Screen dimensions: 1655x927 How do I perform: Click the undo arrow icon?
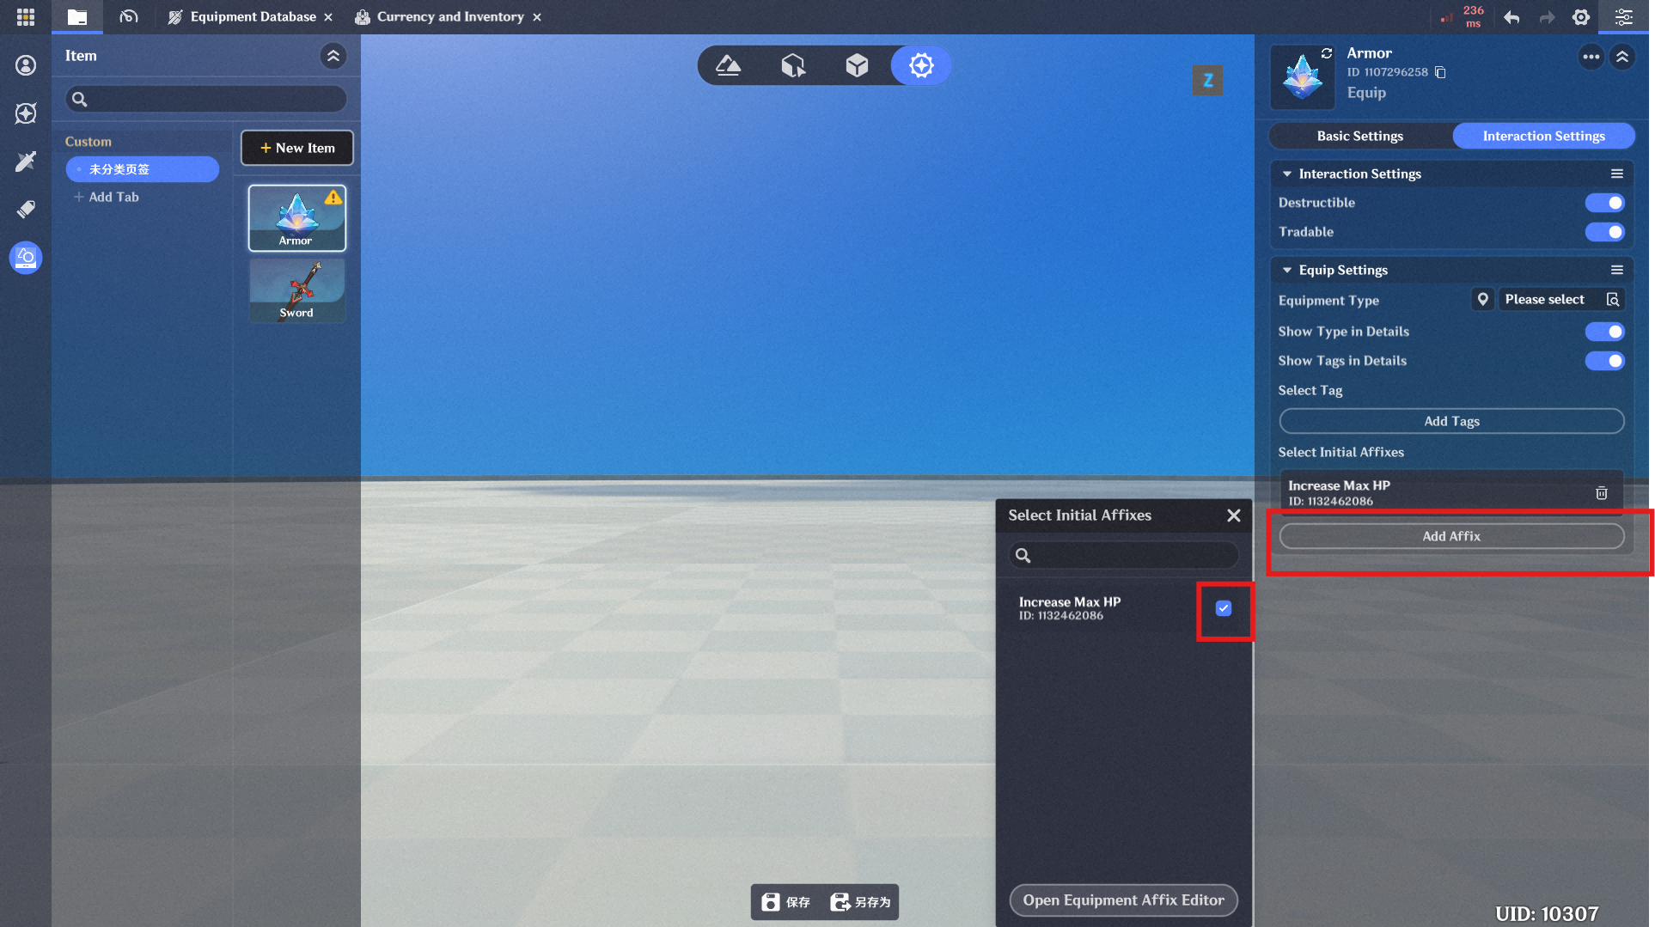1512,17
